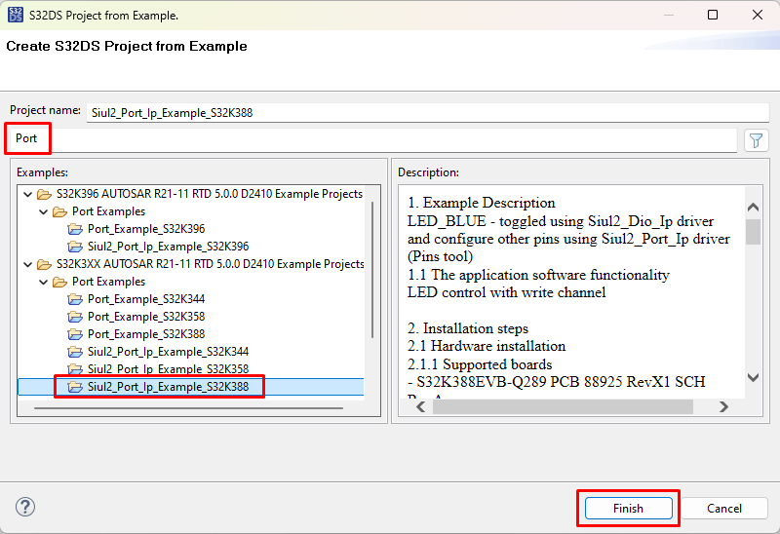This screenshot has width=780, height=534.
Task: Select Port_Example_S32K396 example
Action: 146,229
